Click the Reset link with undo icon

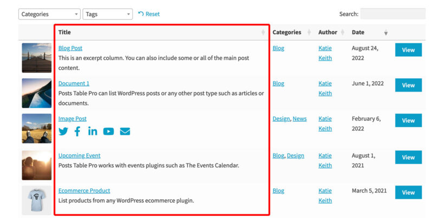click(149, 14)
